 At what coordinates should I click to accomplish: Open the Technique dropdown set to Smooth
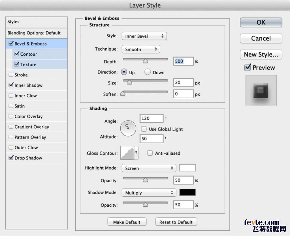[x=141, y=49]
